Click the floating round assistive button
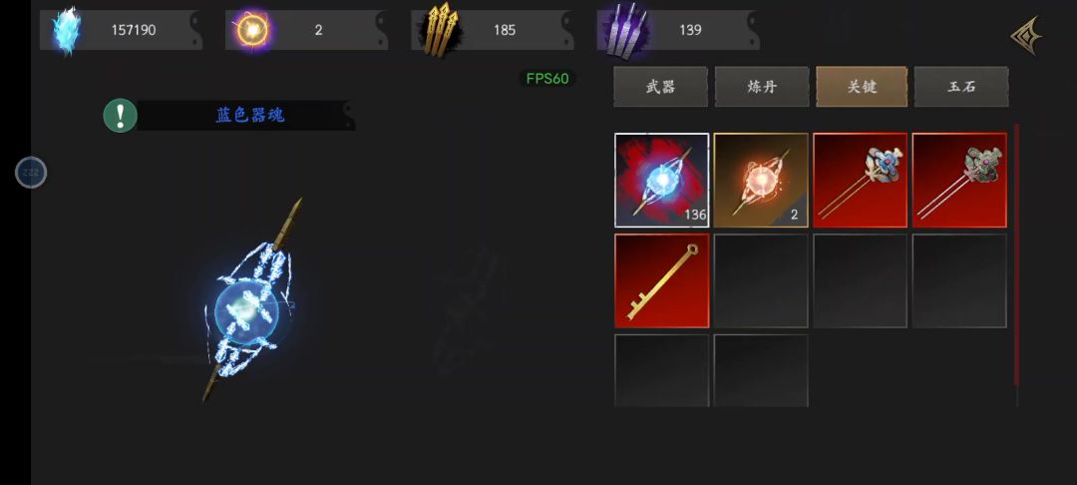Screen dimensions: 1077x485 tap(31, 173)
